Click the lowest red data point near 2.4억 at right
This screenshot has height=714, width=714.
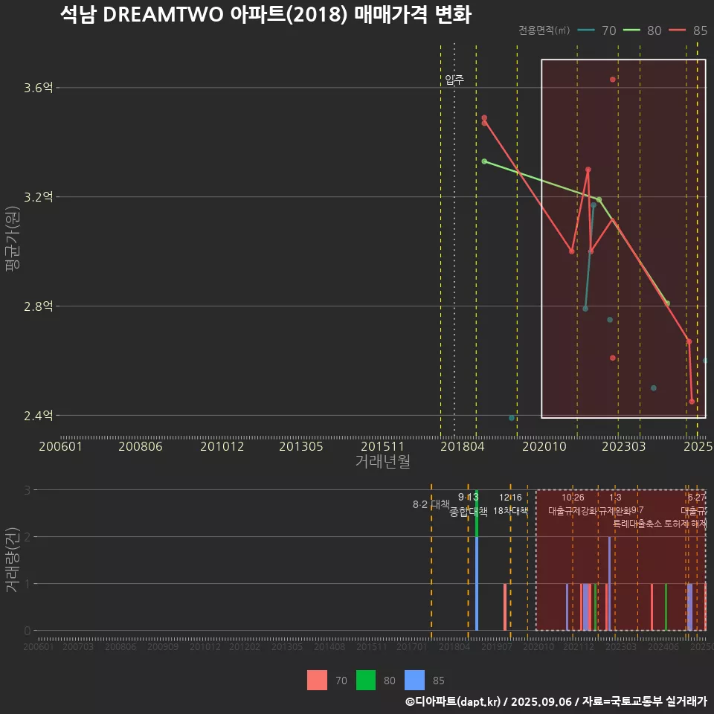[692, 401]
